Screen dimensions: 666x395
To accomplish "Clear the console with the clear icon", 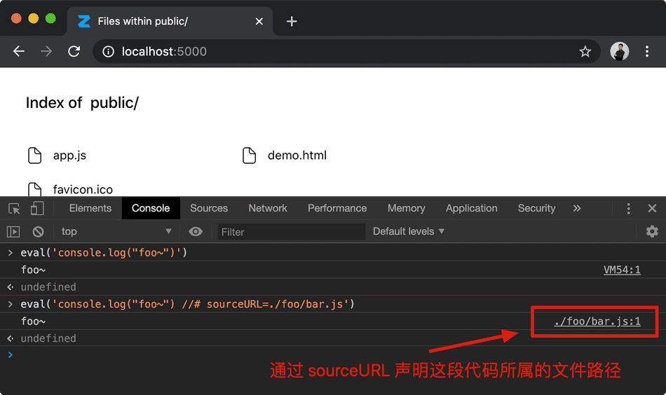I will (39, 232).
